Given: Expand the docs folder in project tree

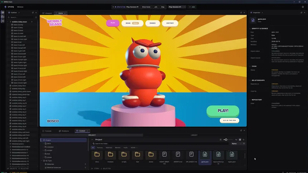Looking at the screenshot, I should pos(43,144).
